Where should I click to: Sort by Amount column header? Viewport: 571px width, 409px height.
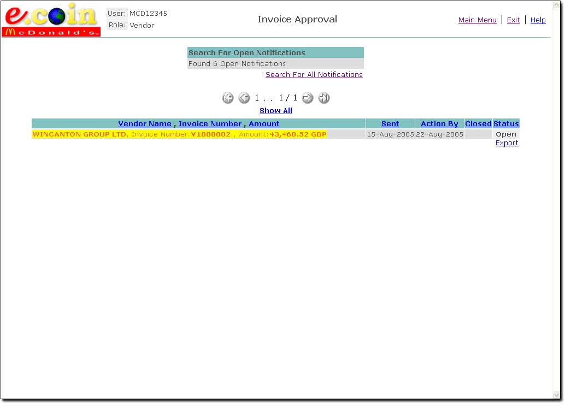pos(264,124)
